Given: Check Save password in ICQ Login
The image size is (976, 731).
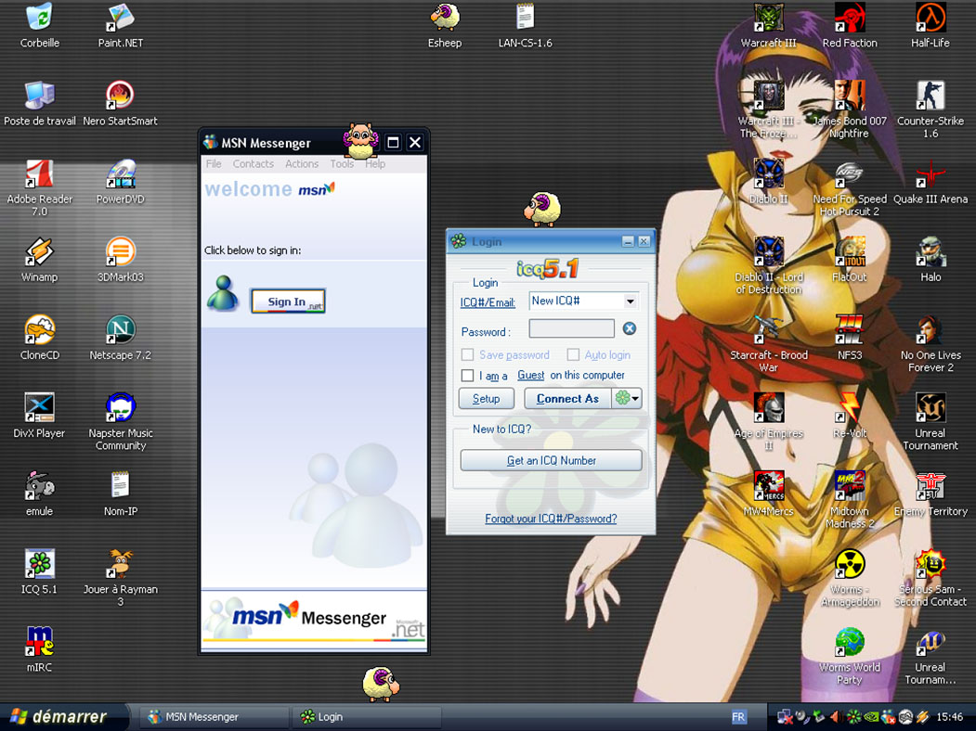Looking at the screenshot, I should click(x=467, y=355).
